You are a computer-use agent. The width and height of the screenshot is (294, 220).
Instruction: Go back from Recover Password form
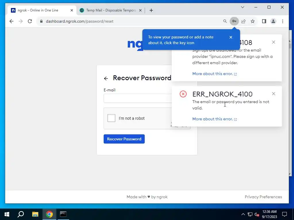106,78
